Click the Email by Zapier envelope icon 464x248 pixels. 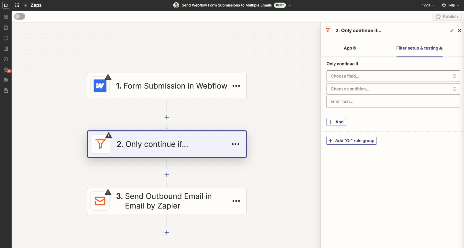coord(100,201)
